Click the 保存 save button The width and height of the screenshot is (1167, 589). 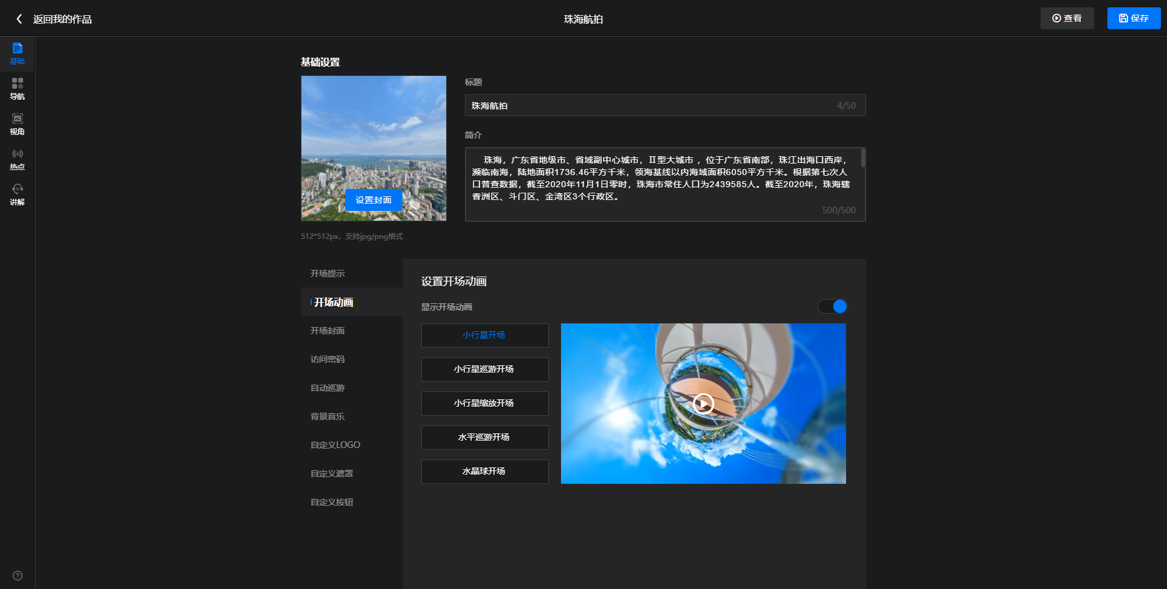click(1134, 18)
